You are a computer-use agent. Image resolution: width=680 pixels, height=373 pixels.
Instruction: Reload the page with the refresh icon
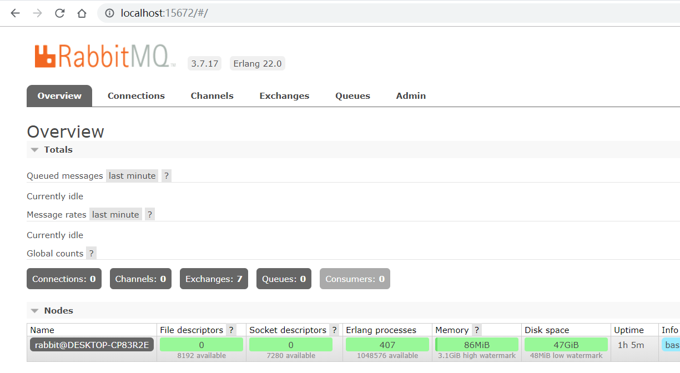59,13
